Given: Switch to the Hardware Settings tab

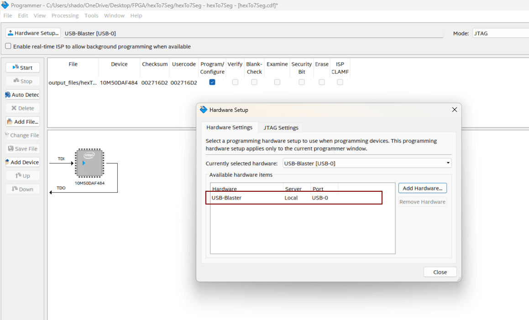Looking at the screenshot, I should tap(230, 127).
